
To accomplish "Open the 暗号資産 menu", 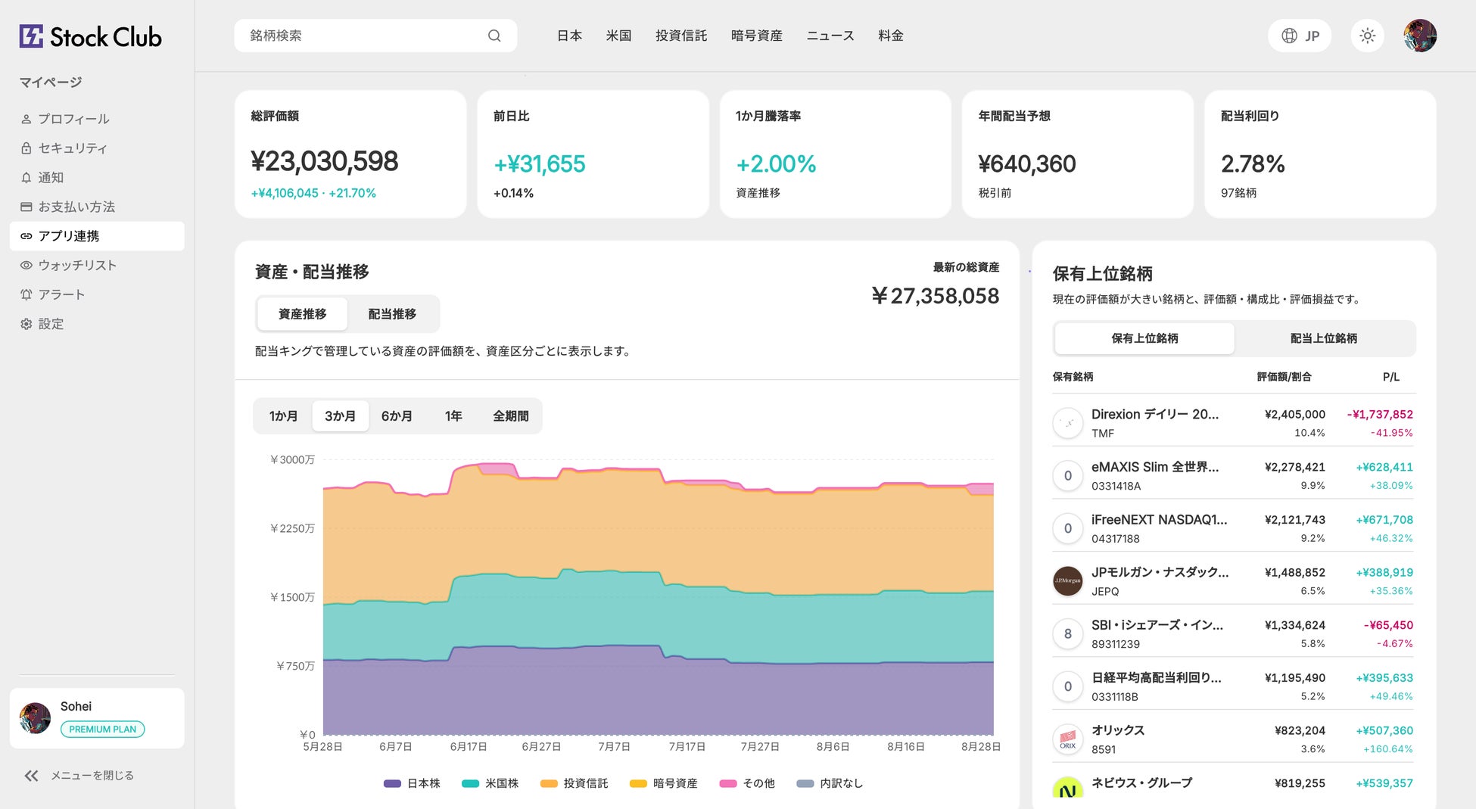I will (757, 36).
